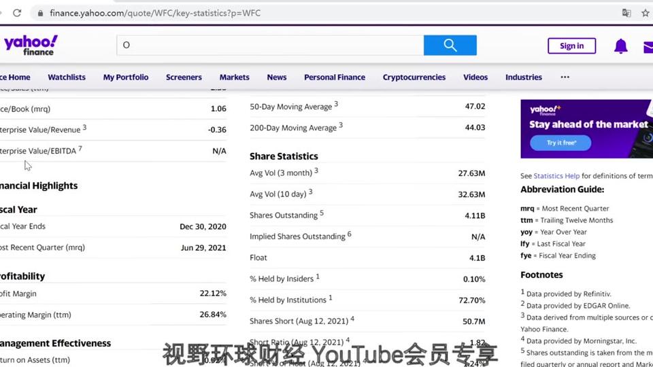Image resolution: width=653 pixels, height=367 pixels.
Task: Open the News menu
Action: [277, 77]
